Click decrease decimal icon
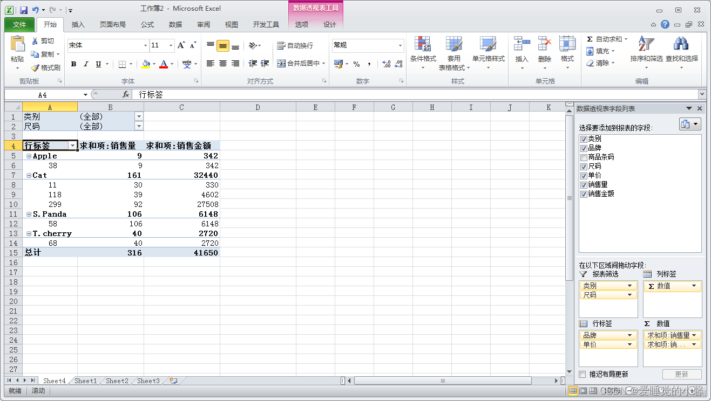Screen dimensions: 711x401 398,64
